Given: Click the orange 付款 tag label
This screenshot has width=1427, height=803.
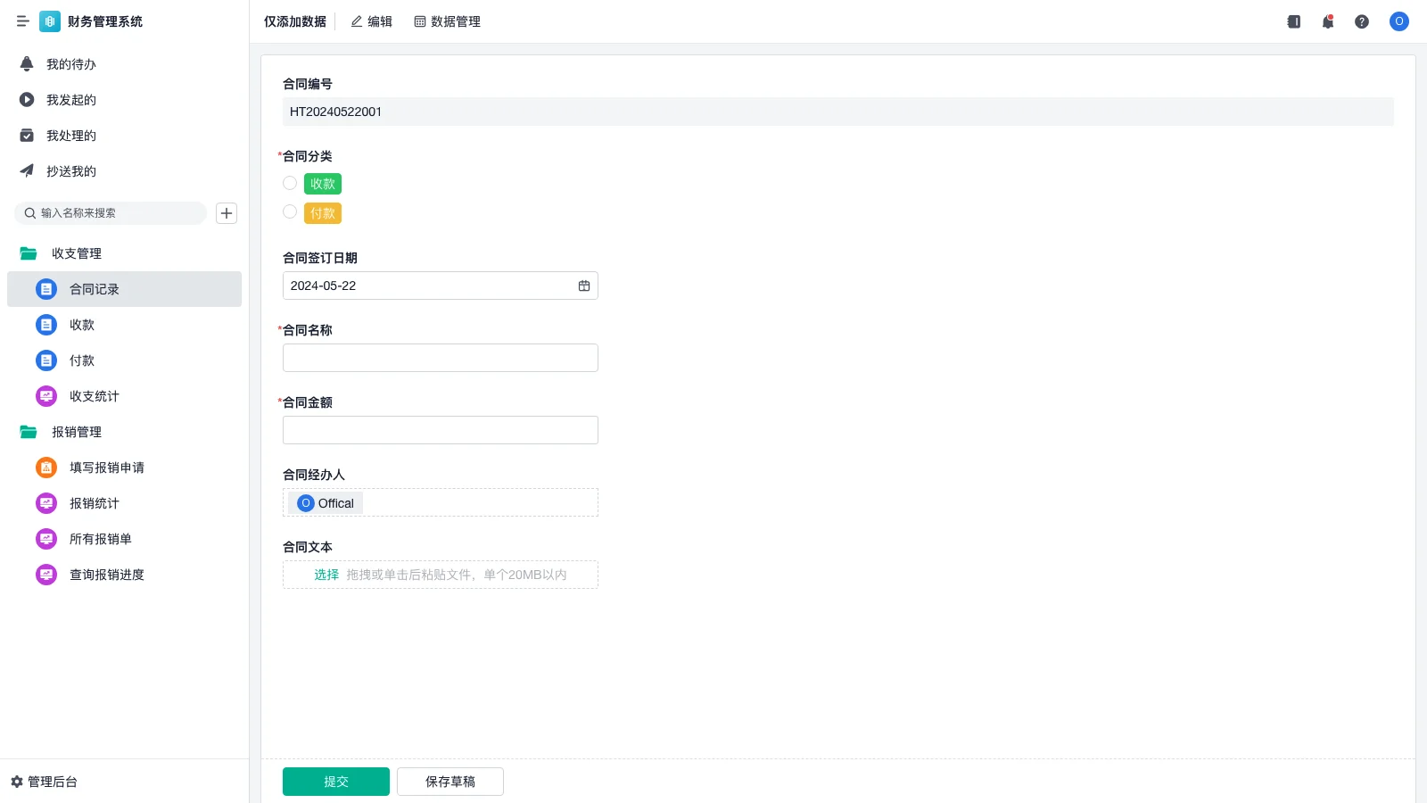Looking at the screenshot, I should pyautogui.click(x=323, y=213).
